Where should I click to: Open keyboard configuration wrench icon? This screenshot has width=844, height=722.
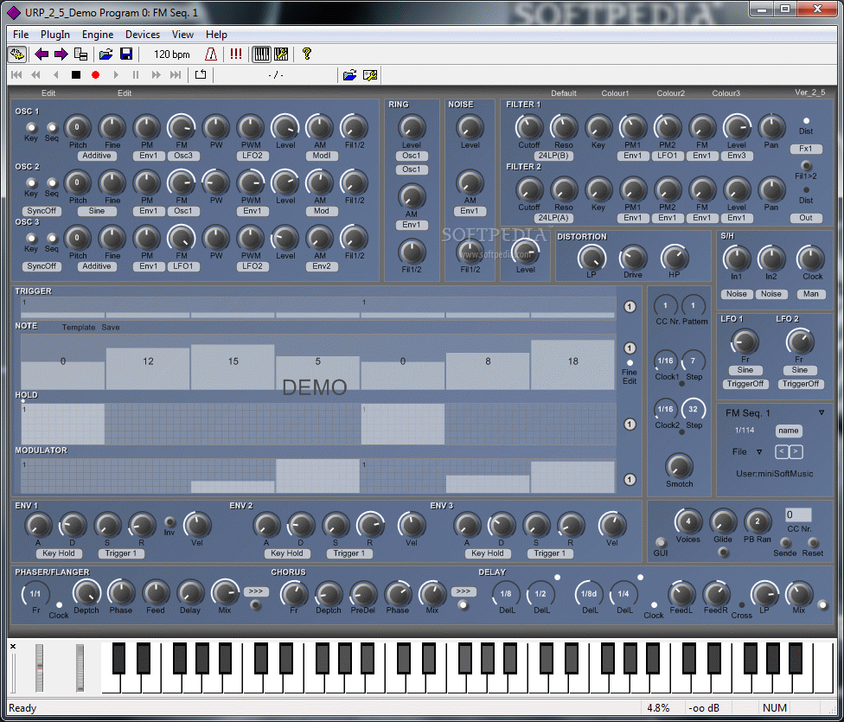click(281, 54)
